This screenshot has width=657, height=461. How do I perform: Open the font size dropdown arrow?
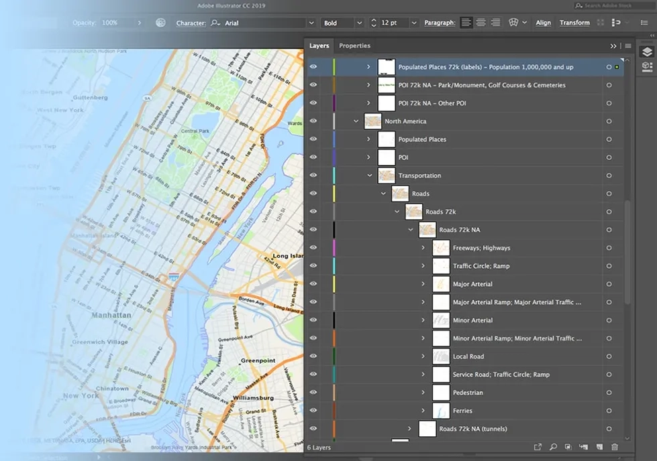(x=414, y=23)
